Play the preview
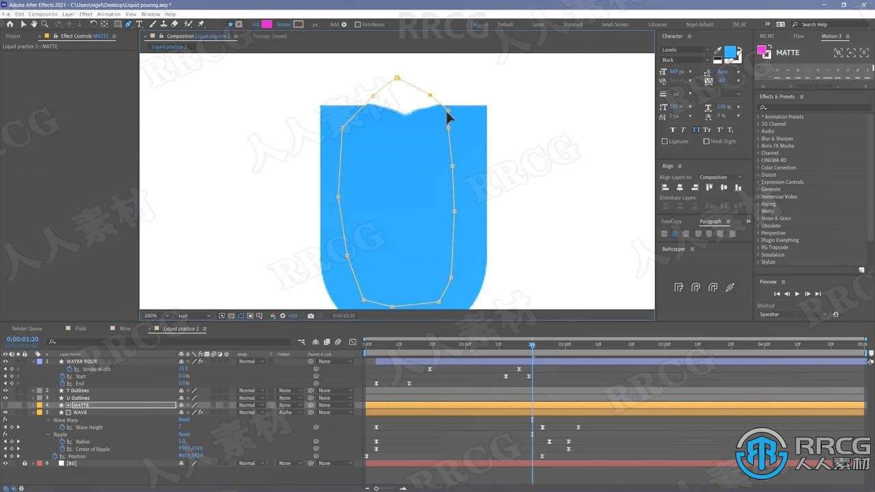Screen dimensions: 875x492 tap(797, 294)
